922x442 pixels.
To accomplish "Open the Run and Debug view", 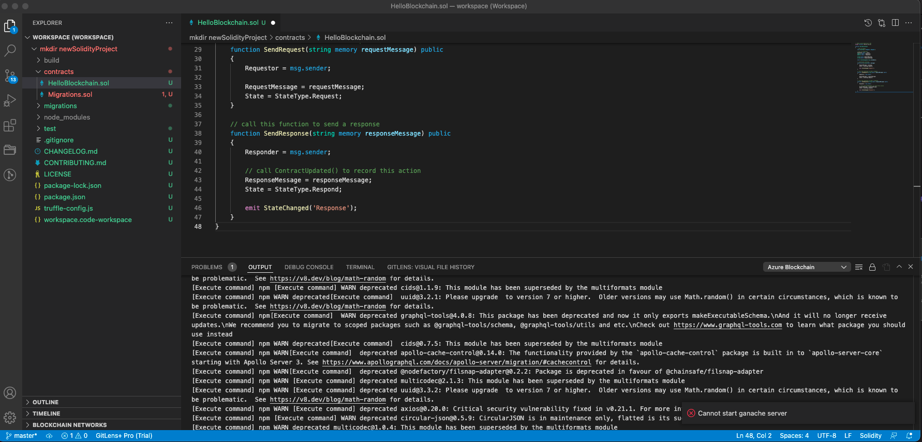I will pos(10,100).
